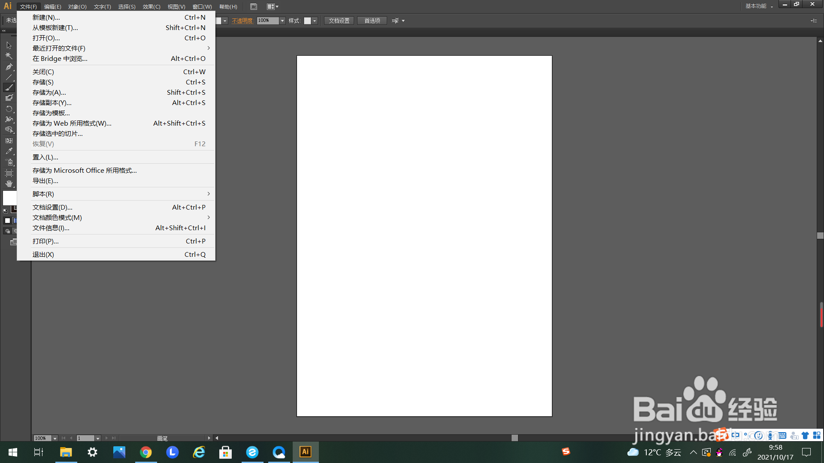
Task: Select the Eyedropper tool
Action: pos(9,151)
